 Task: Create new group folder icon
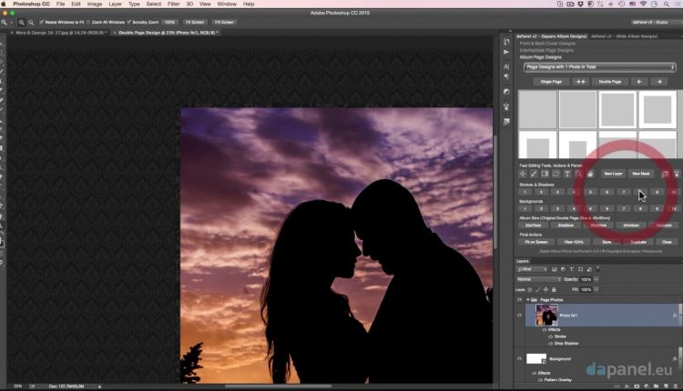point(656,386)
